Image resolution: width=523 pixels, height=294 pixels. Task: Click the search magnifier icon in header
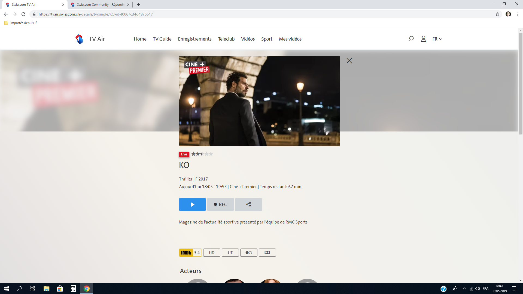click(411, 39)
